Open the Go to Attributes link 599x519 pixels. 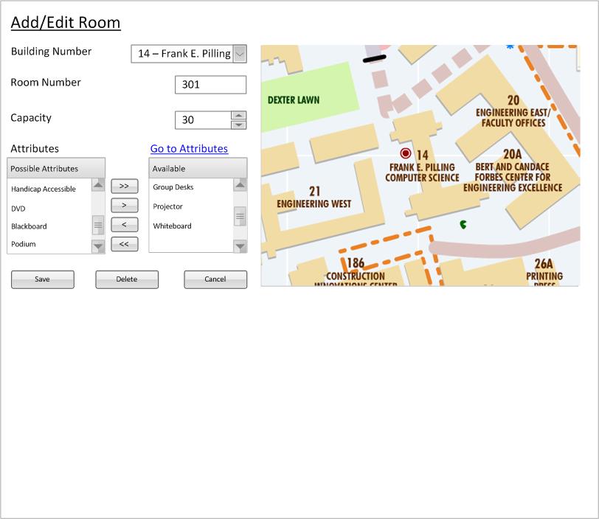(189, 149)
